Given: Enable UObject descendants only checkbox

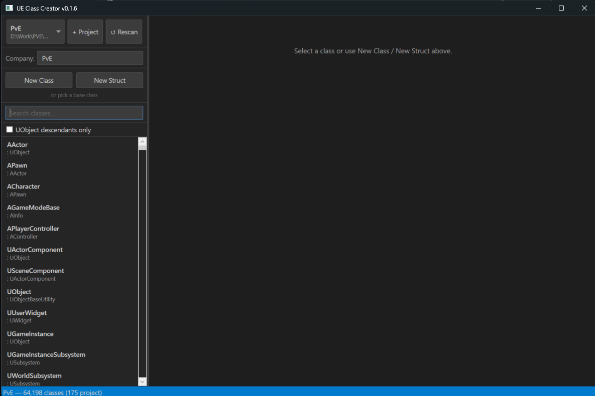Looking at the screenshot, I should click(x=10, y=130).
